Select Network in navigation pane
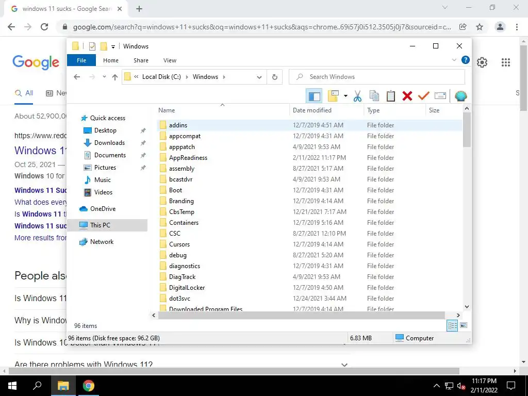This screenshot has height=396, width=528. click(102, 242)
